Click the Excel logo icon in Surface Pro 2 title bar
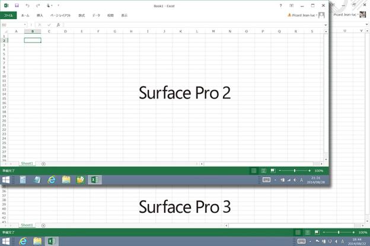Image resolution: width=370 pixels, height=246 pixels. click(x=6, y=5)
